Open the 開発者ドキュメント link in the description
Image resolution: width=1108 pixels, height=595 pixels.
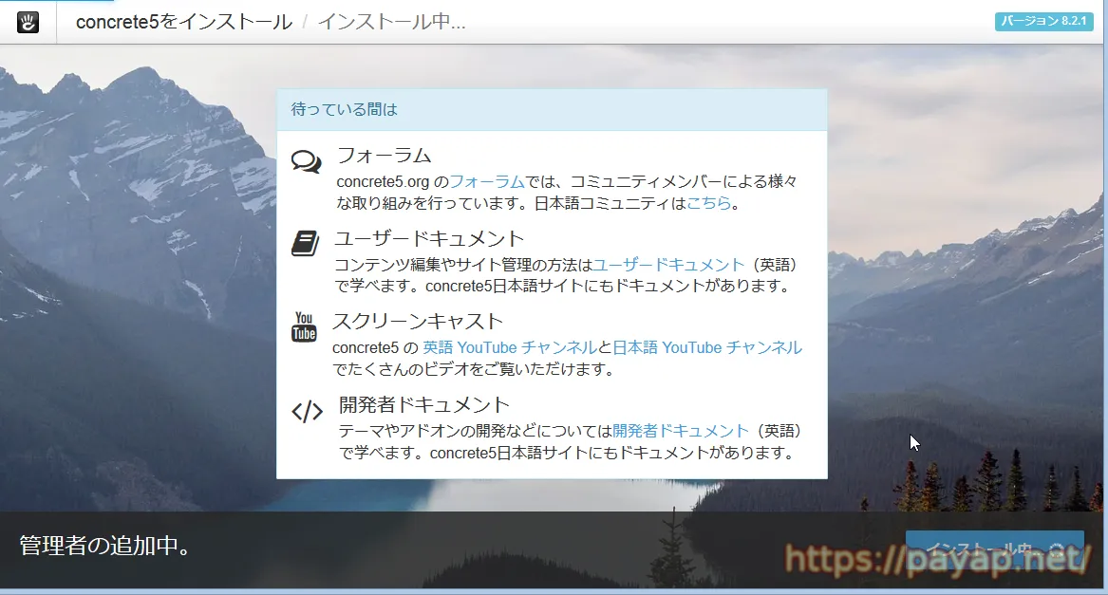click(x=681, y=430)
